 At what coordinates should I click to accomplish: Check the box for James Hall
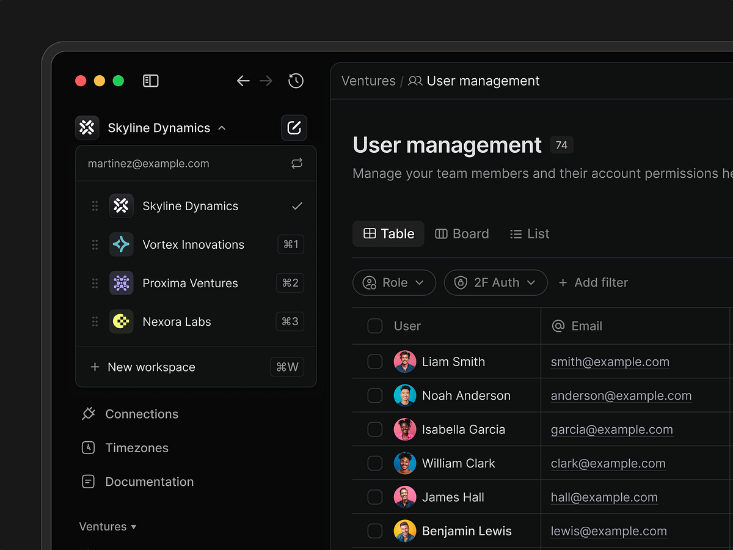click(375, 497)
